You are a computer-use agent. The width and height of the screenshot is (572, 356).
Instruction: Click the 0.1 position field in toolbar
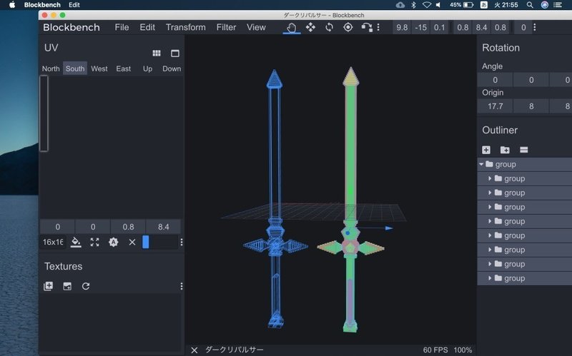click(x=440, y=28)
